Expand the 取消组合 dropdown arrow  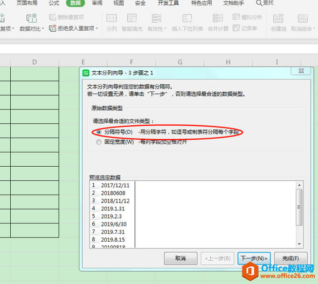click(314, 28)
